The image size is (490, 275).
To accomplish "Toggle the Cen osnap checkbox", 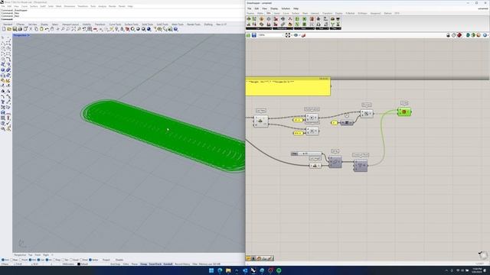I will pos(39,260).
